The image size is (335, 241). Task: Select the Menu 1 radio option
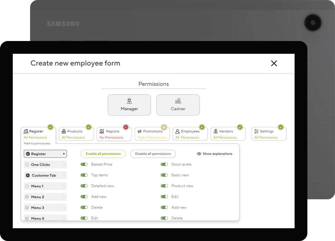point(27,186)
